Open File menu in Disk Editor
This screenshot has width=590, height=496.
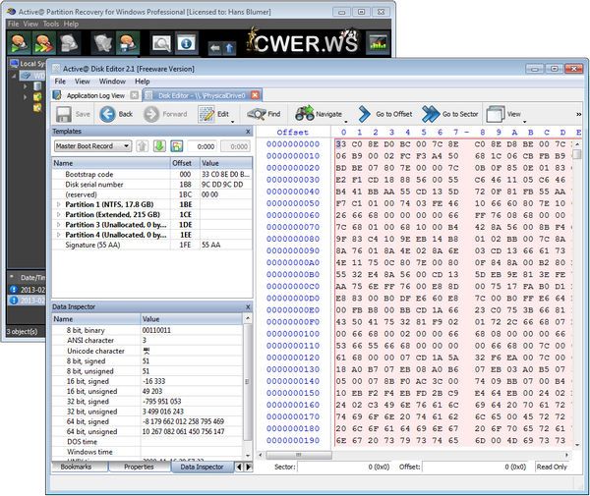60,82
